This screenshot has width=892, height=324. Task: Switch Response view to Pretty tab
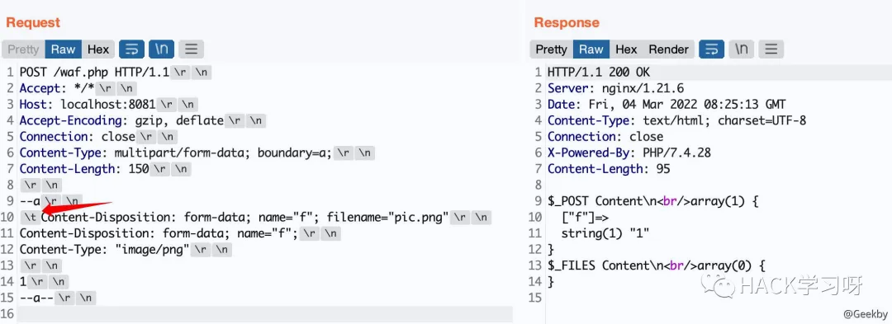click(551, 49)
